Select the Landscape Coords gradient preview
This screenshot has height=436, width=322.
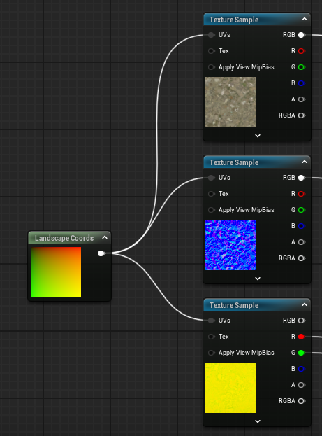click(56, 272)
